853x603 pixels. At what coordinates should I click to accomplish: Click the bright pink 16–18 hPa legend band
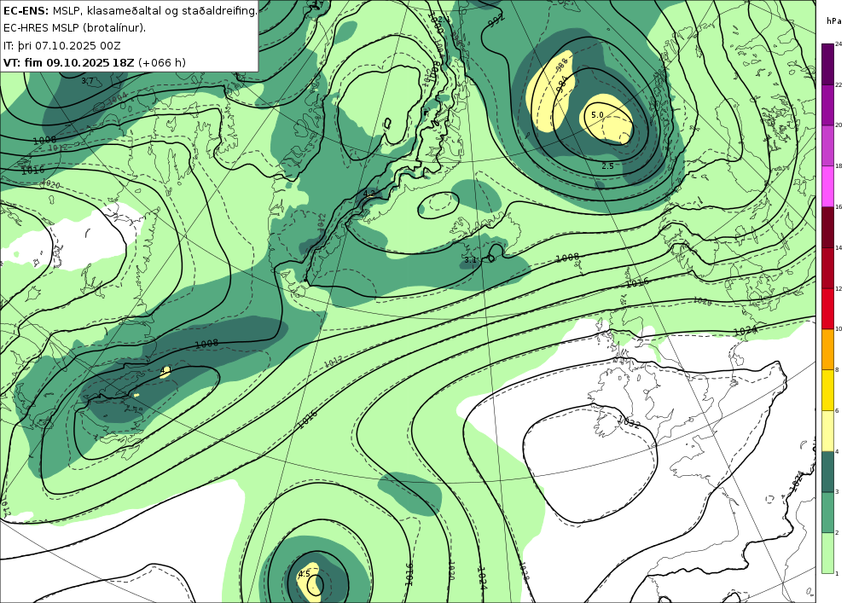[x=827, y=186]
